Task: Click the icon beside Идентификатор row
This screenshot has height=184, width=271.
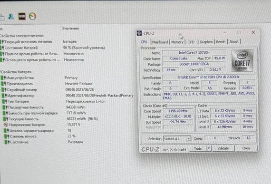Action: (4, 96)
